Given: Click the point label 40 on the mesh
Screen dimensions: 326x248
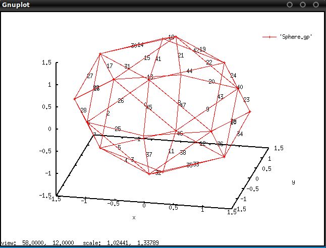Looking at the screenshot, I should pos(240,87).
